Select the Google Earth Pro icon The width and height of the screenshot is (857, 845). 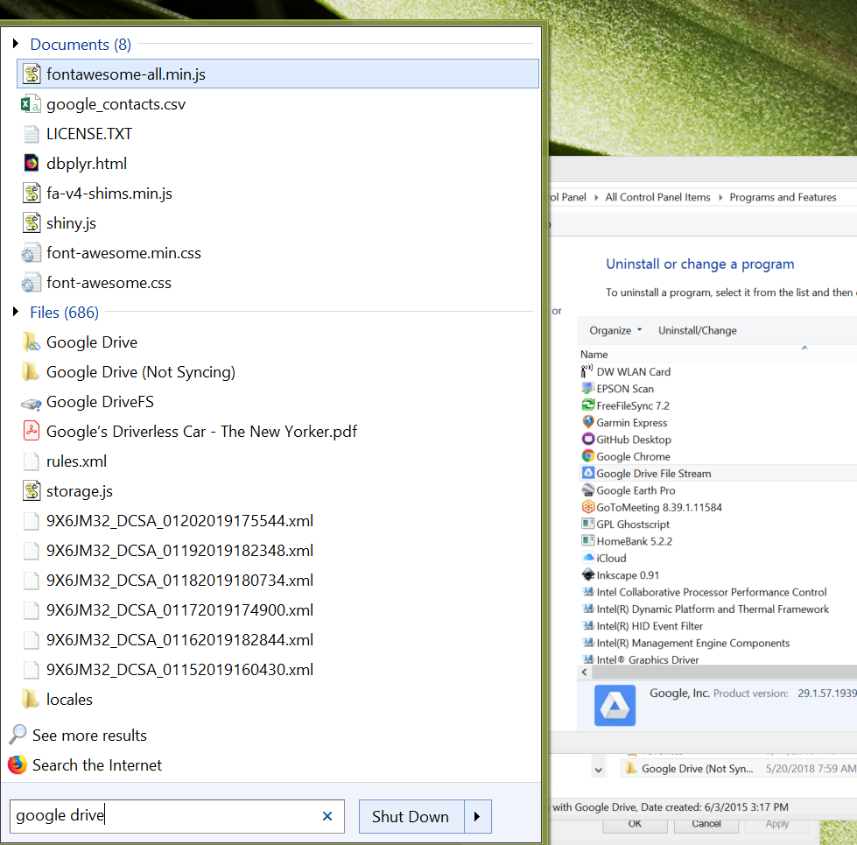coord(590,490)
